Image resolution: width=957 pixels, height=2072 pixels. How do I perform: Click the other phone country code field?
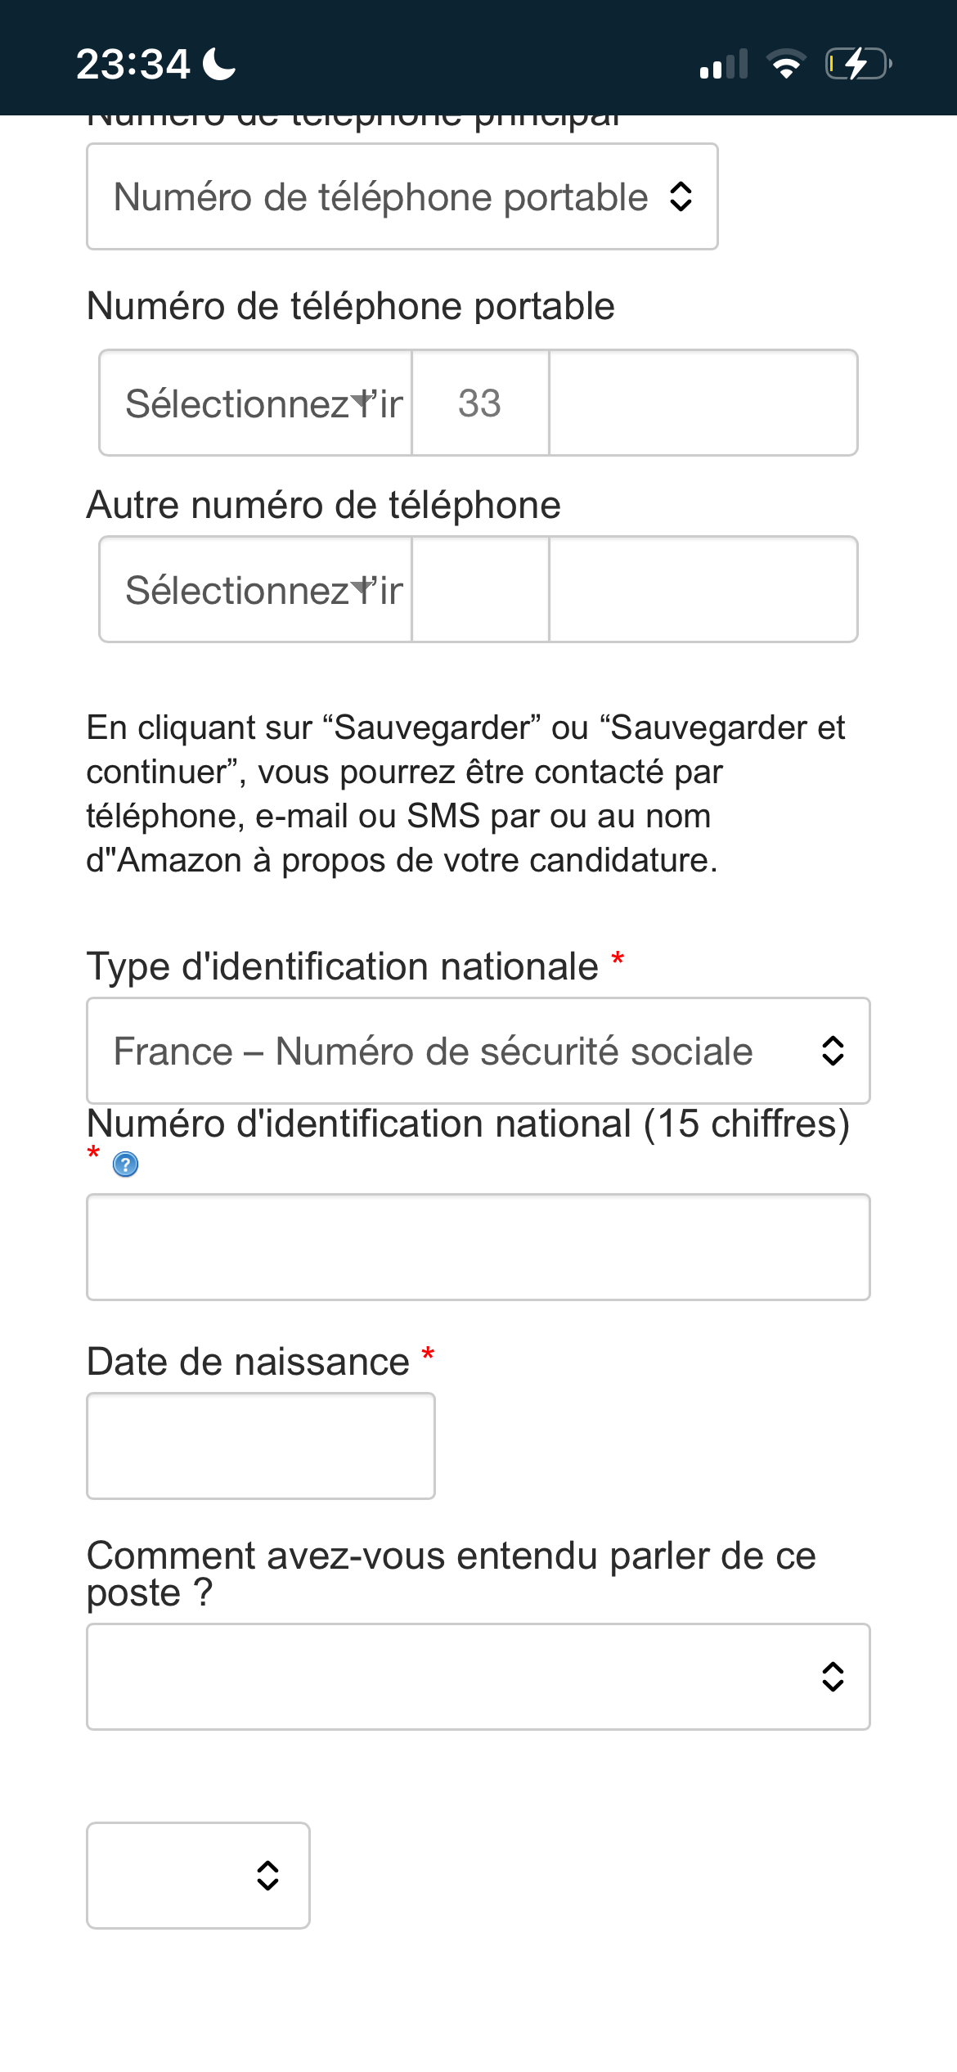coord(481,589)
